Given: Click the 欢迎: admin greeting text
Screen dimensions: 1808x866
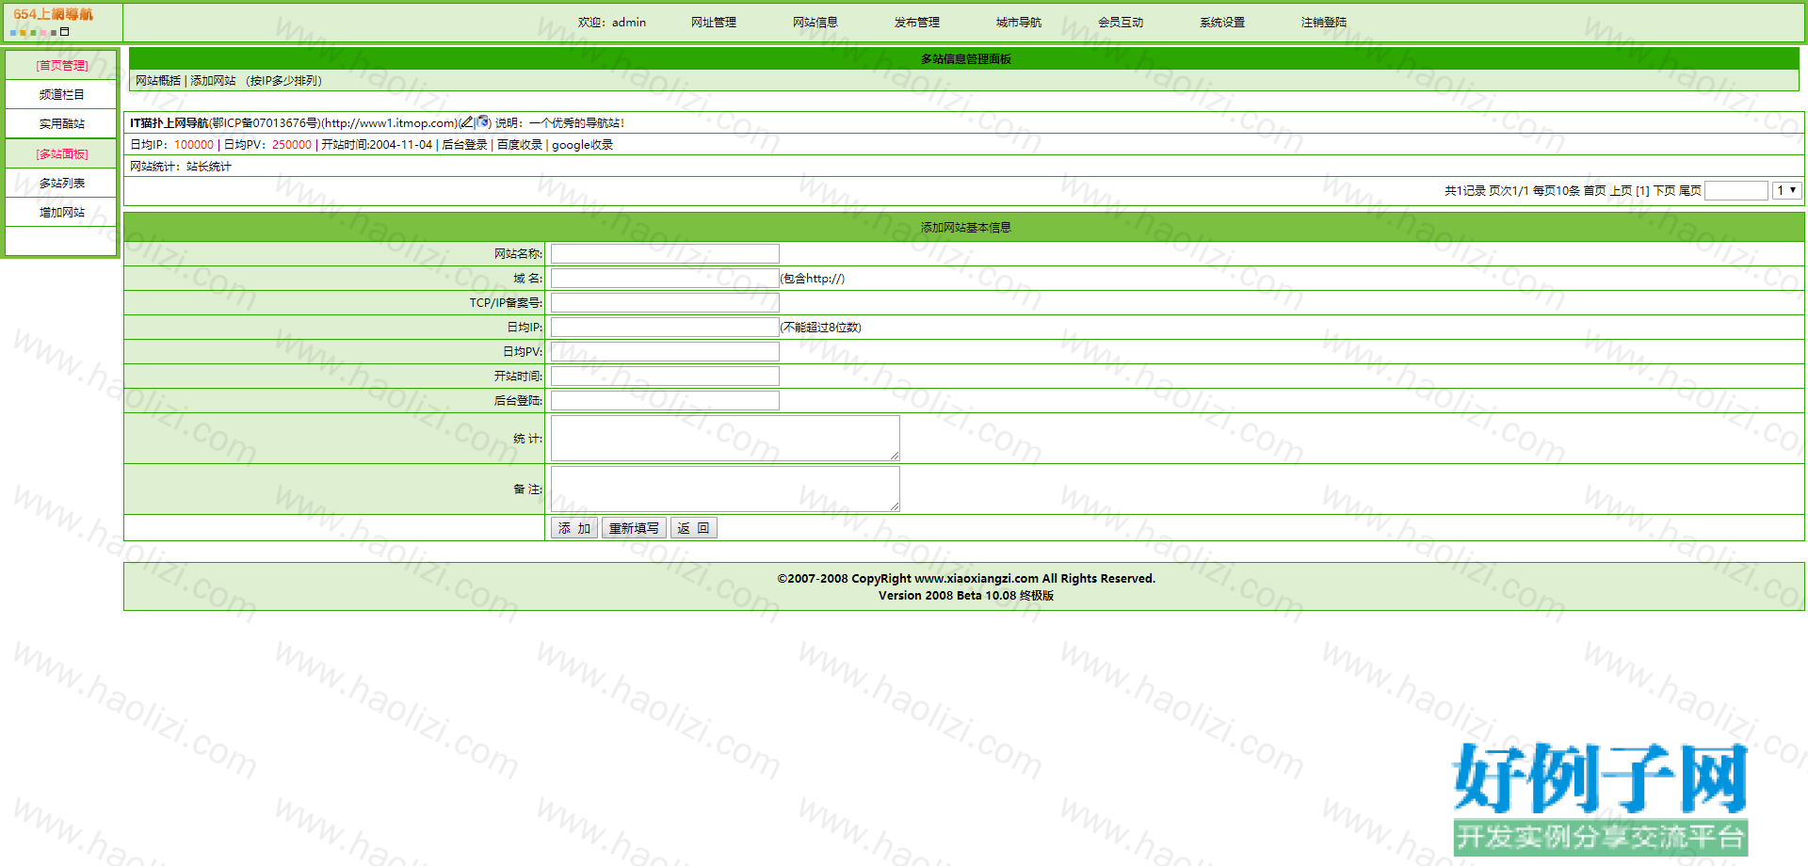Looking at the screenshot, I should point(612,23).
